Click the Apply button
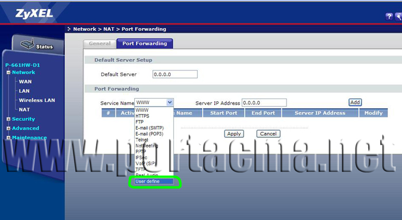The image size is (402, 220). click(x=234, y=134)
